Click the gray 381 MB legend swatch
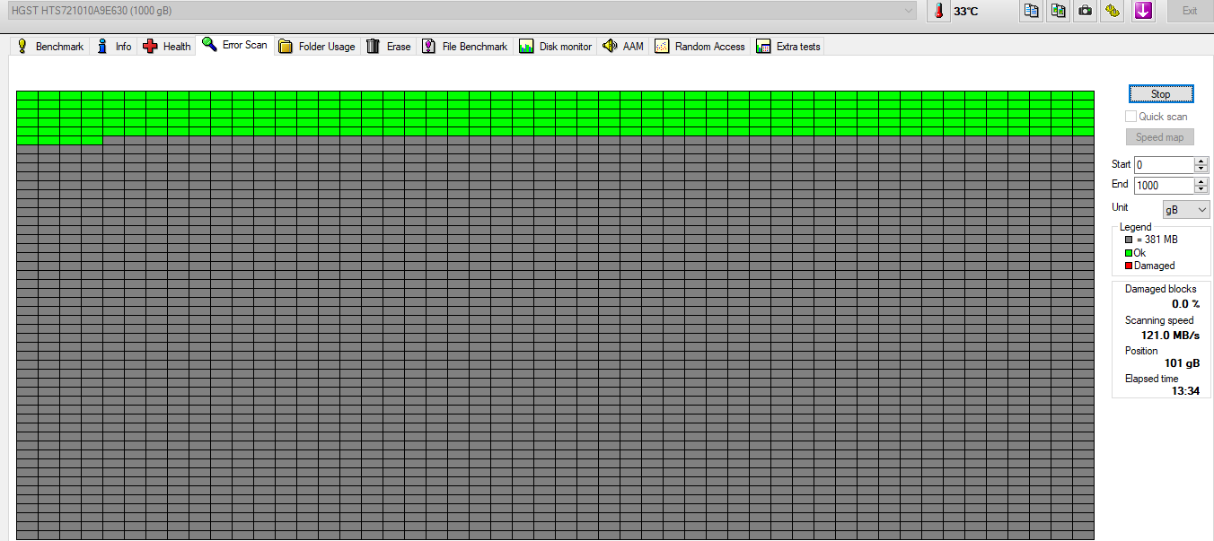This screenshot has height=541, width=1214. coord(1129,240)
